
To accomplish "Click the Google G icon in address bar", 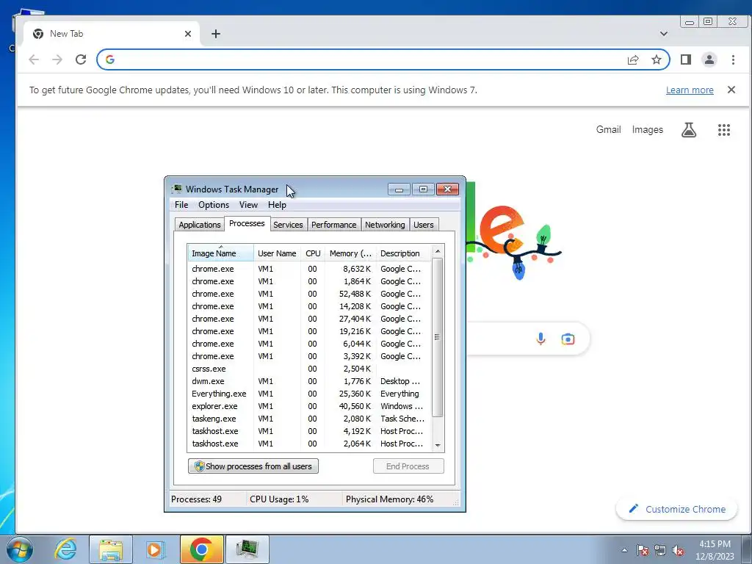I will tap(110, 59).
